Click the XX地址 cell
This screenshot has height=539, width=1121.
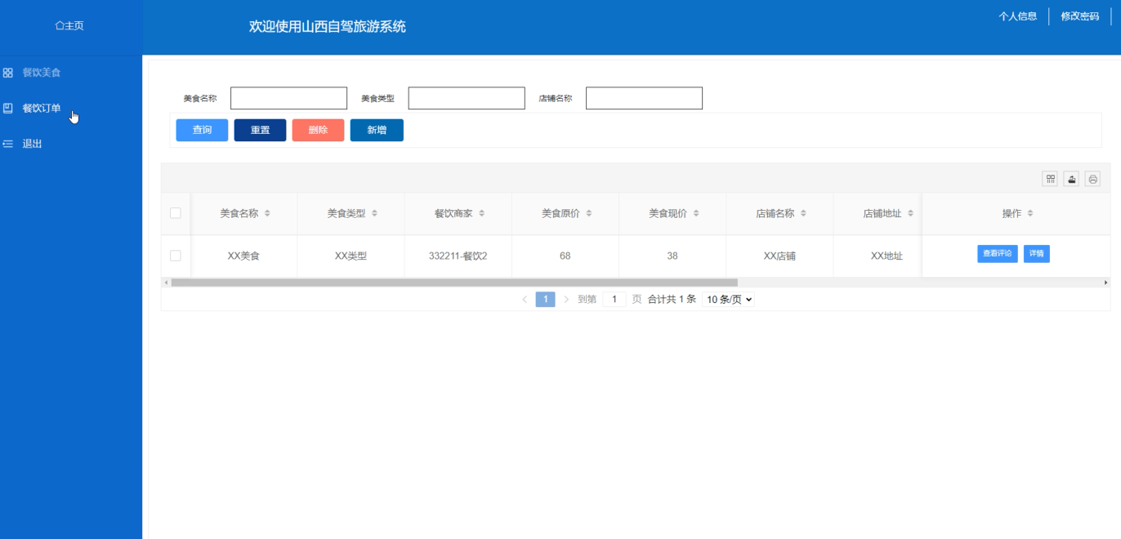pyautogui.click(x=887, y=256)
